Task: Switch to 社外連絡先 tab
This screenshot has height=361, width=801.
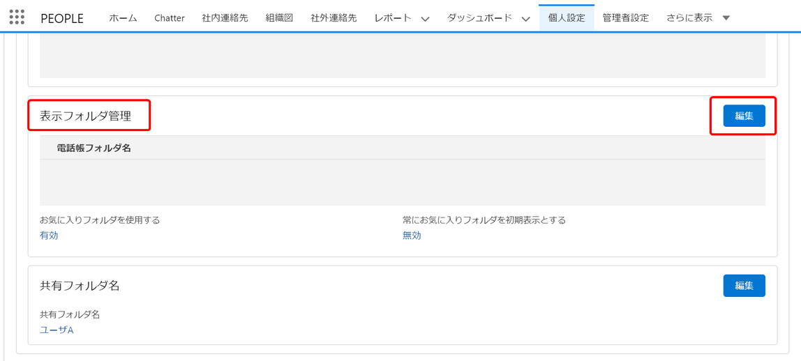Action: click(334, 18)
